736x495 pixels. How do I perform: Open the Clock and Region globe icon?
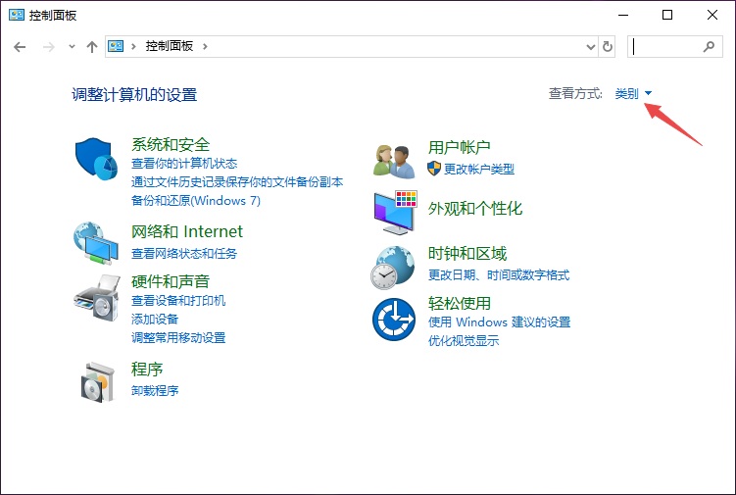(392, 268)
